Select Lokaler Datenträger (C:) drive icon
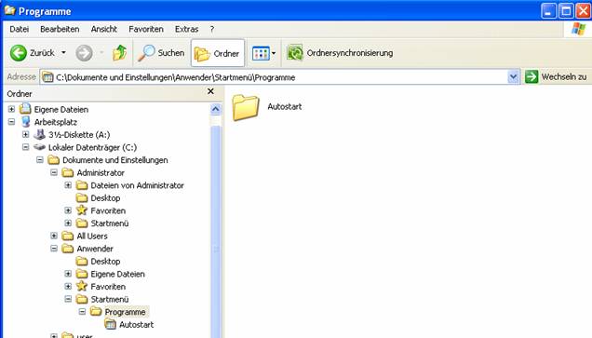The width and height of the screenshot is (592, 338). [x=39, y=147]
